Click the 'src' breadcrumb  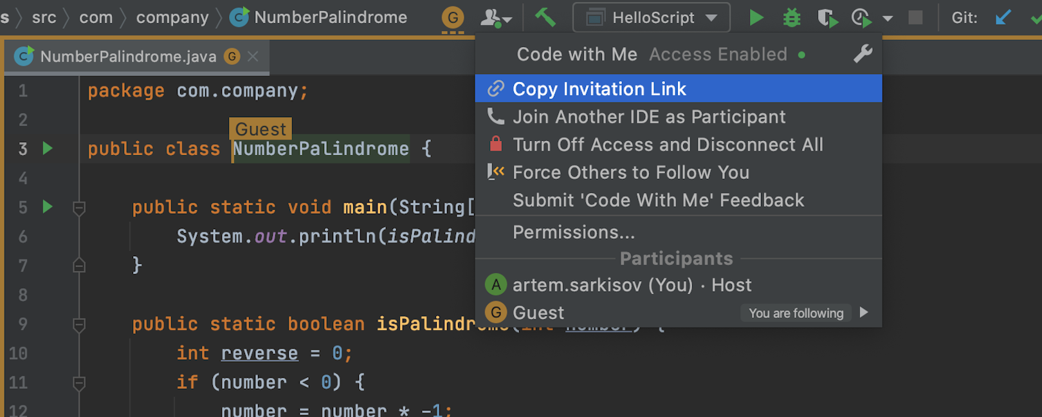44,17
